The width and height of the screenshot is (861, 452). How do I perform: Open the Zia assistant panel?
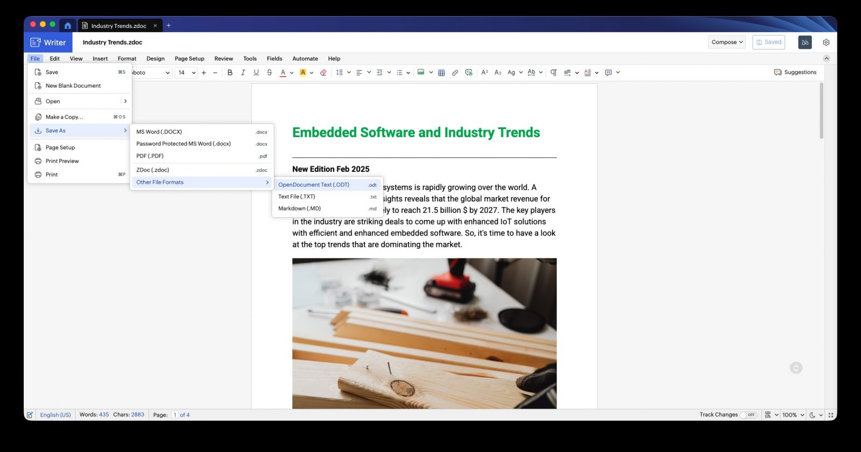805,42
